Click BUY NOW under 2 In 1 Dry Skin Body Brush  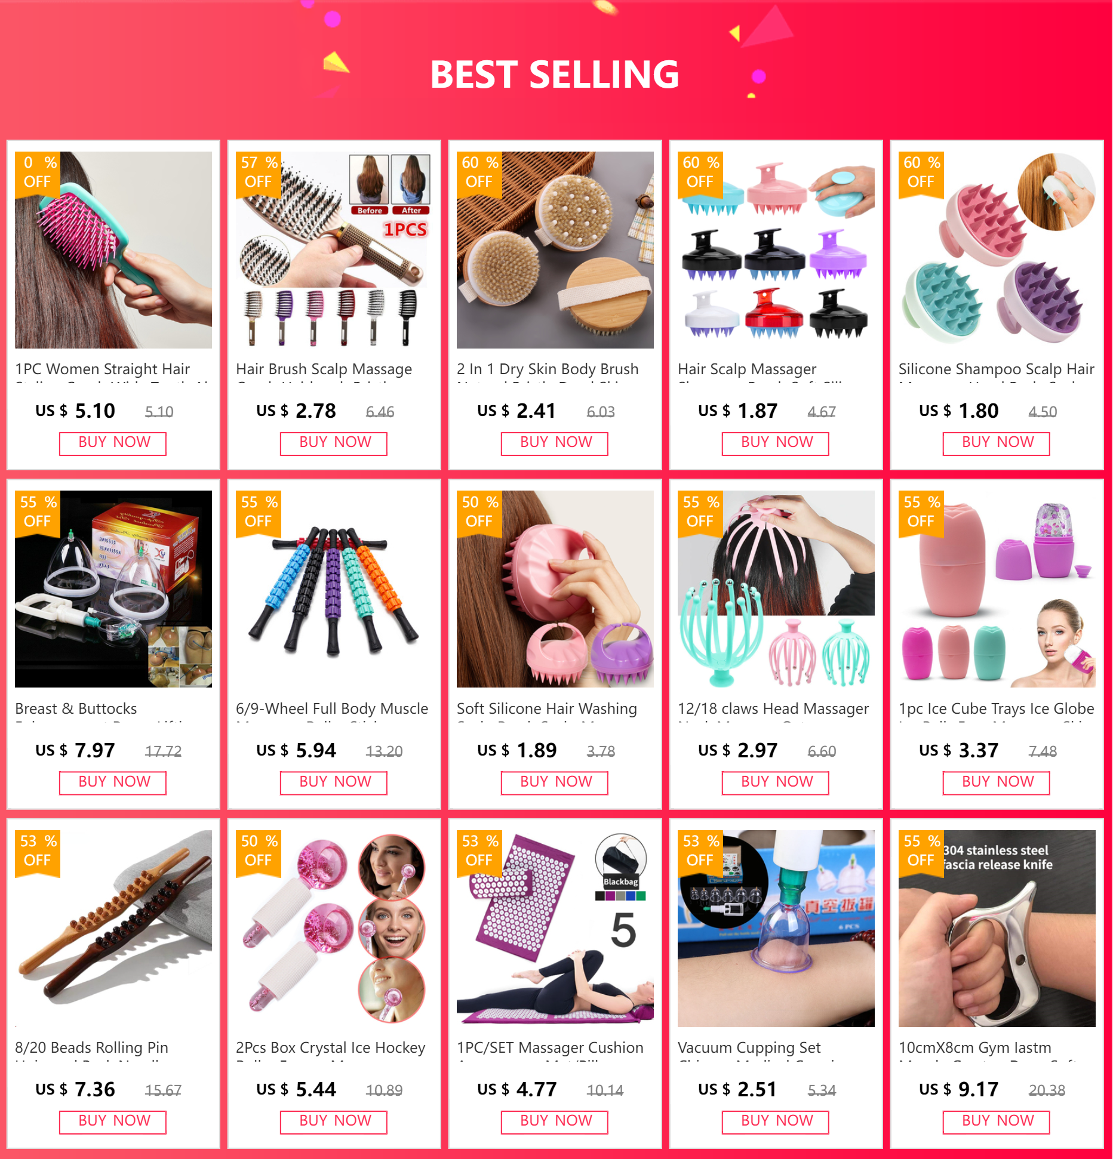(555, 443)
